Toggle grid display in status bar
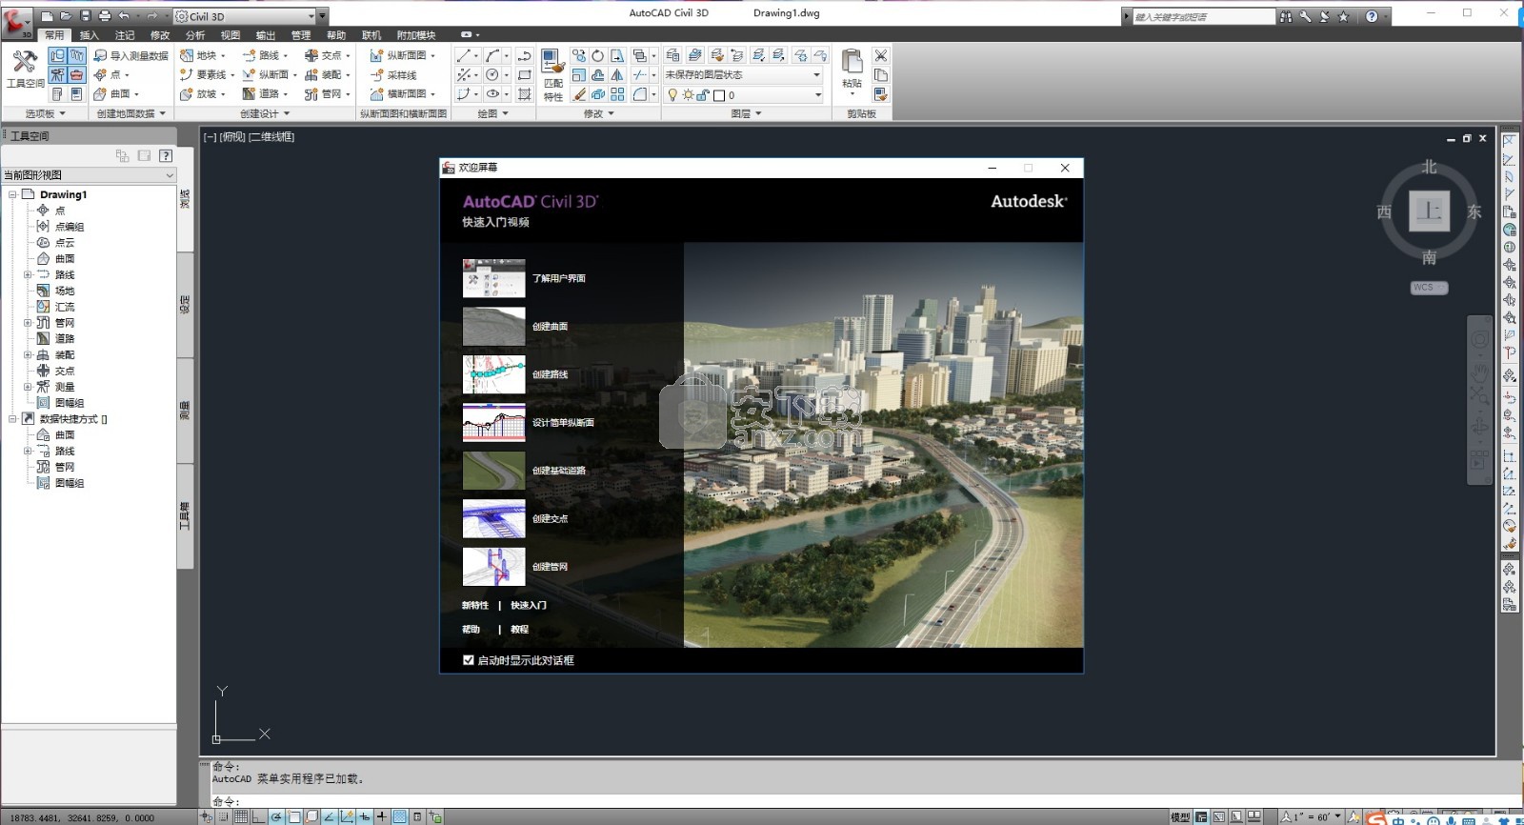Image resolution: width=1524 pixels, height=825 pixels. click(241, 816)
